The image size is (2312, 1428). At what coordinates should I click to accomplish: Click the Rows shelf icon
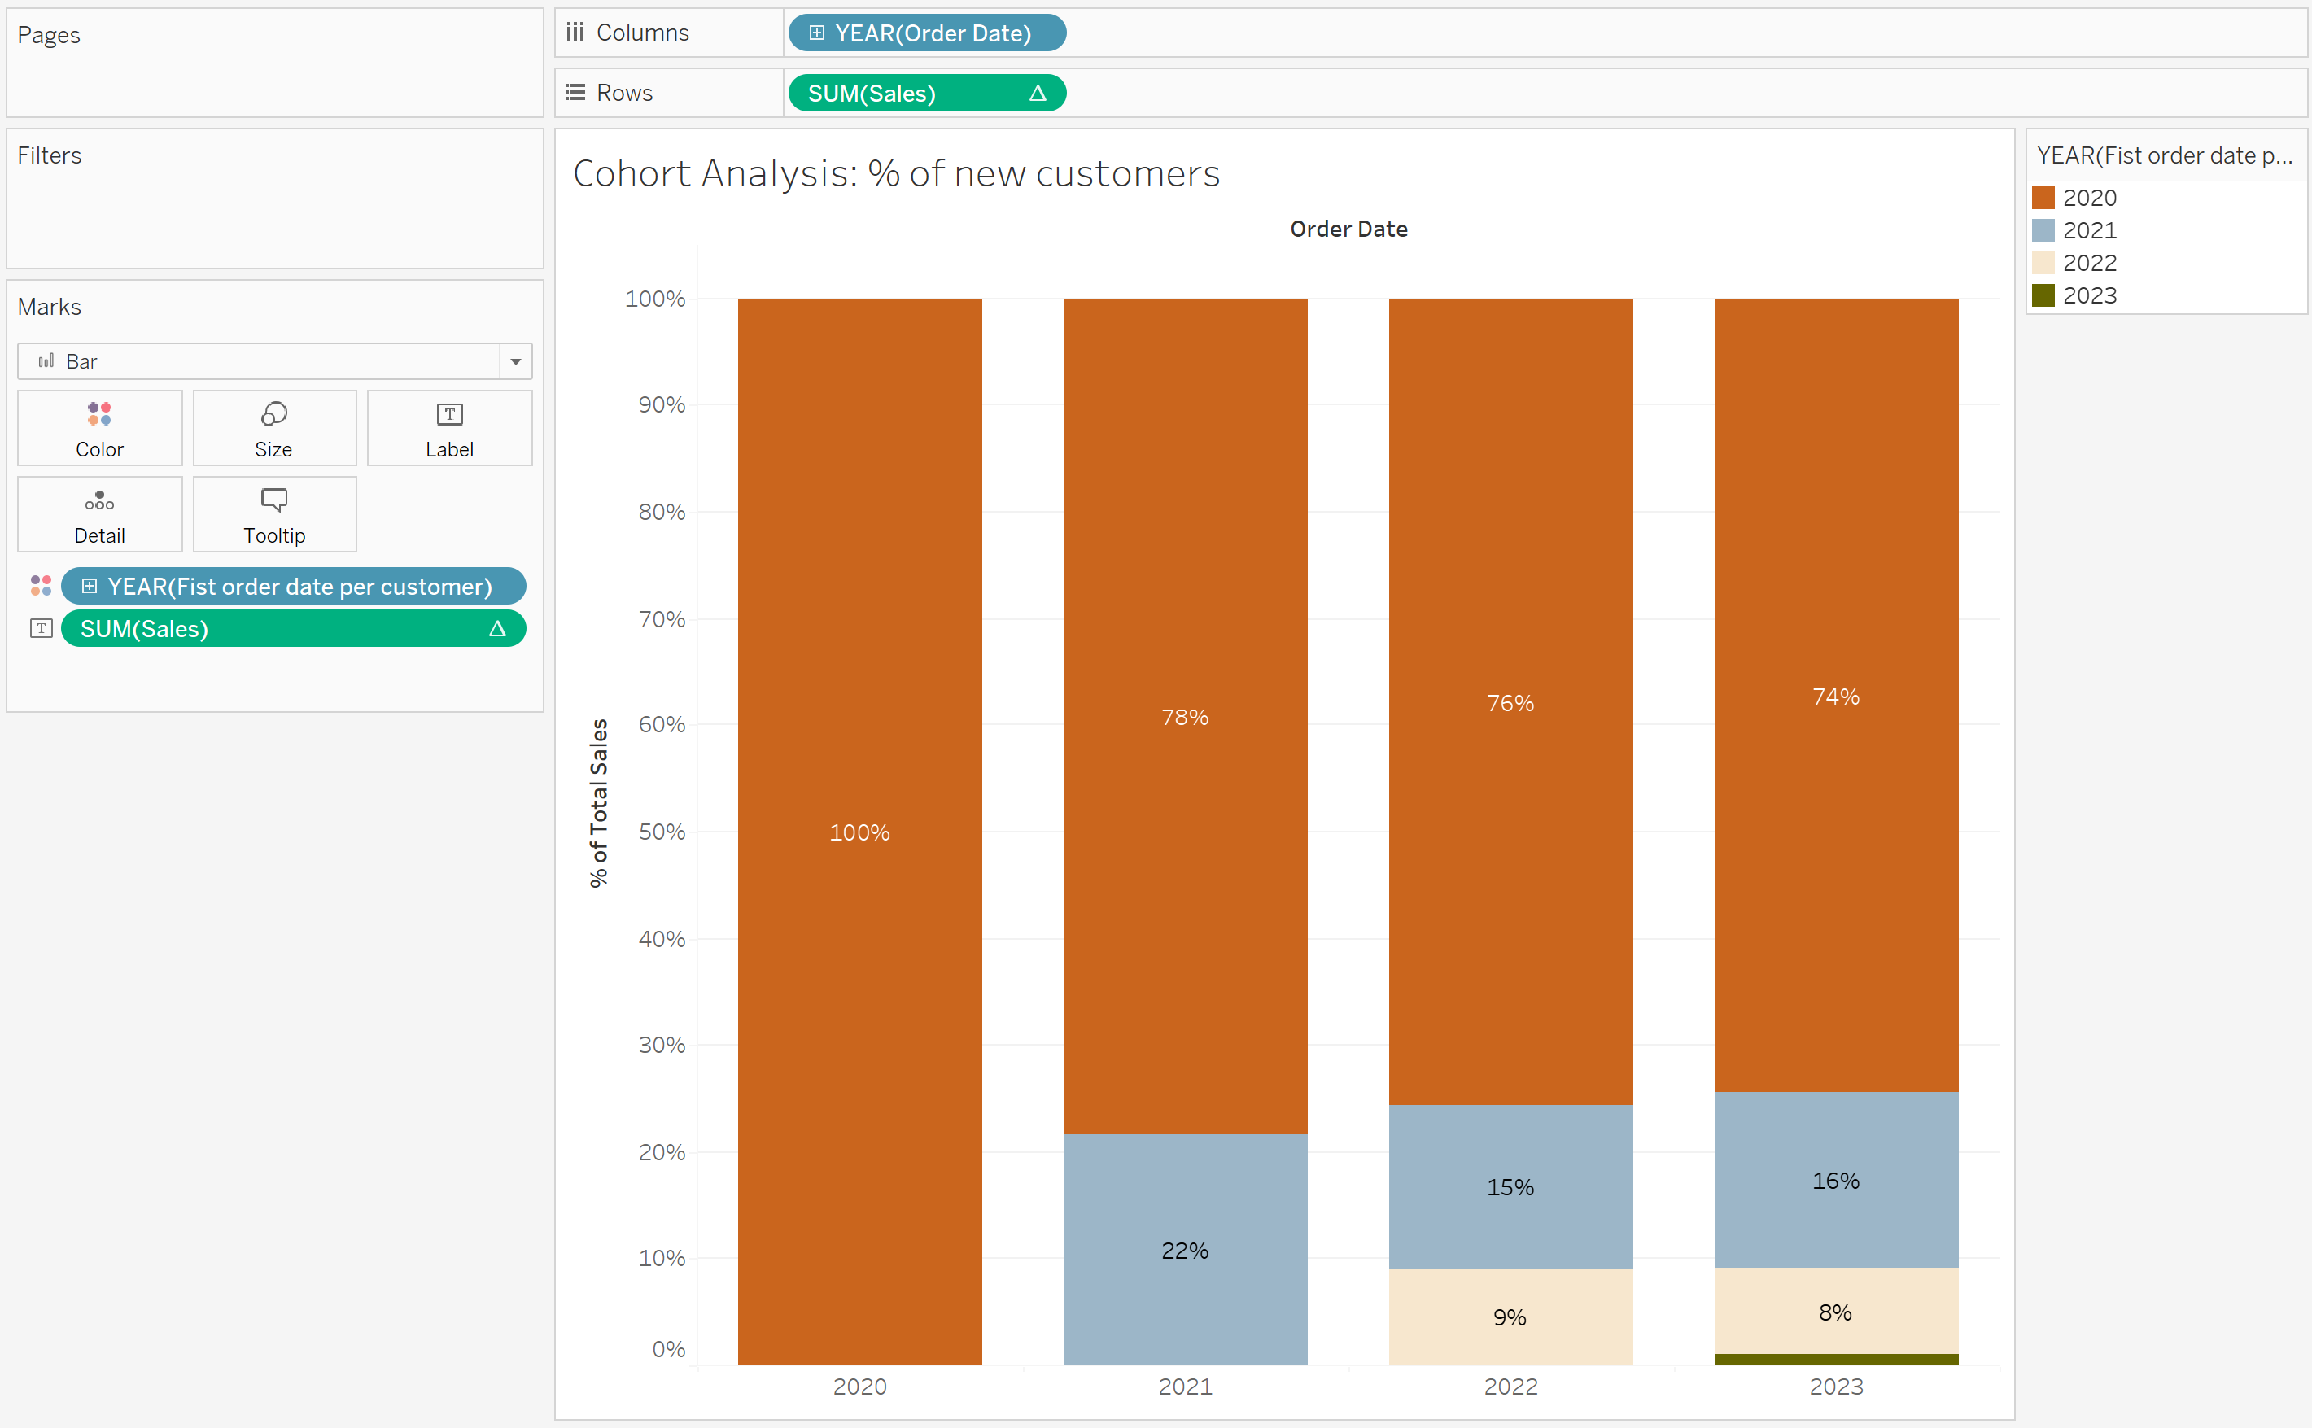575,92
